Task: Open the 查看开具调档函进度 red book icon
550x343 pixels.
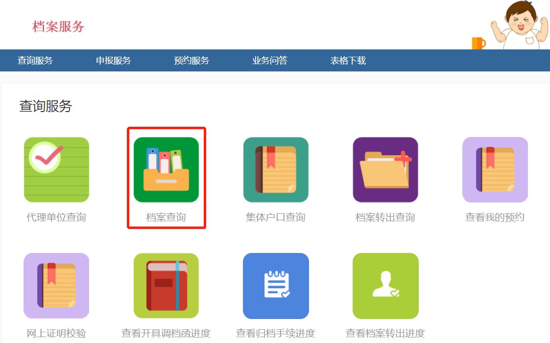Action: click(x=166, y=286)
